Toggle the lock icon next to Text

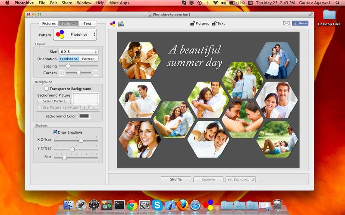click(x=214, y=23)
